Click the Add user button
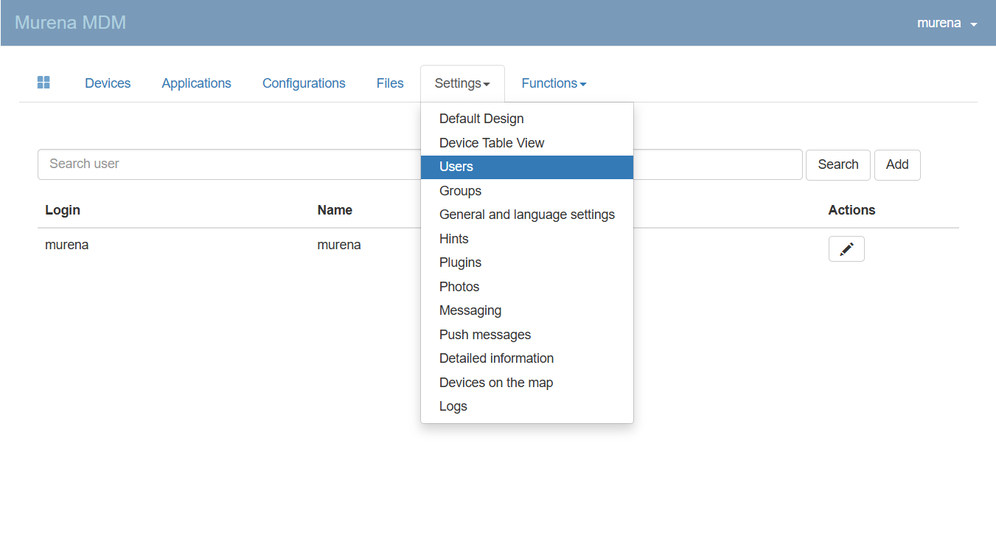 896,164
